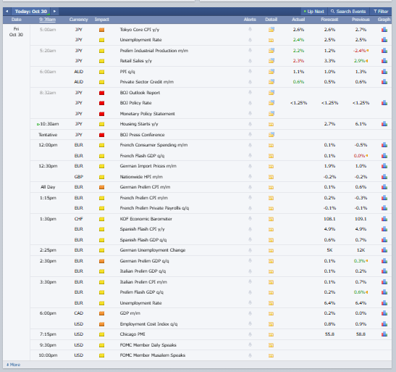Screen dimensions: 396x372
Task: Open graph for PPI q/q
Action: pyautogui.click(x=384, y=72)
